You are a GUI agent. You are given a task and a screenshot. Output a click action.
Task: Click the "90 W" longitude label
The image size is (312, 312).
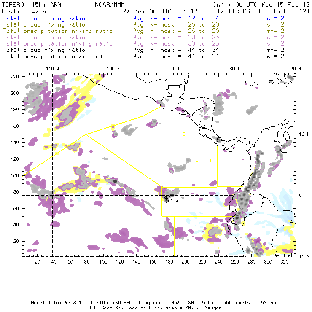174,69
